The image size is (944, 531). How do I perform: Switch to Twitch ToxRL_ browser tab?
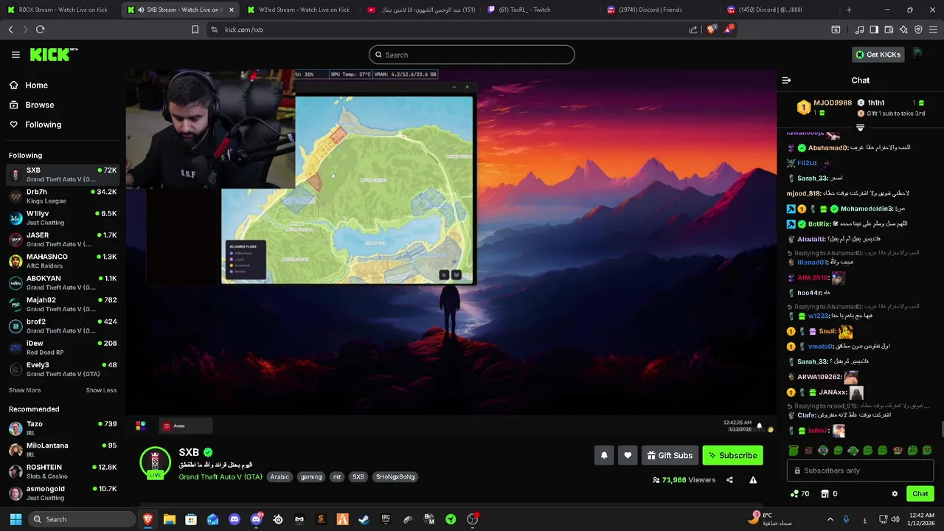[538, 10]
